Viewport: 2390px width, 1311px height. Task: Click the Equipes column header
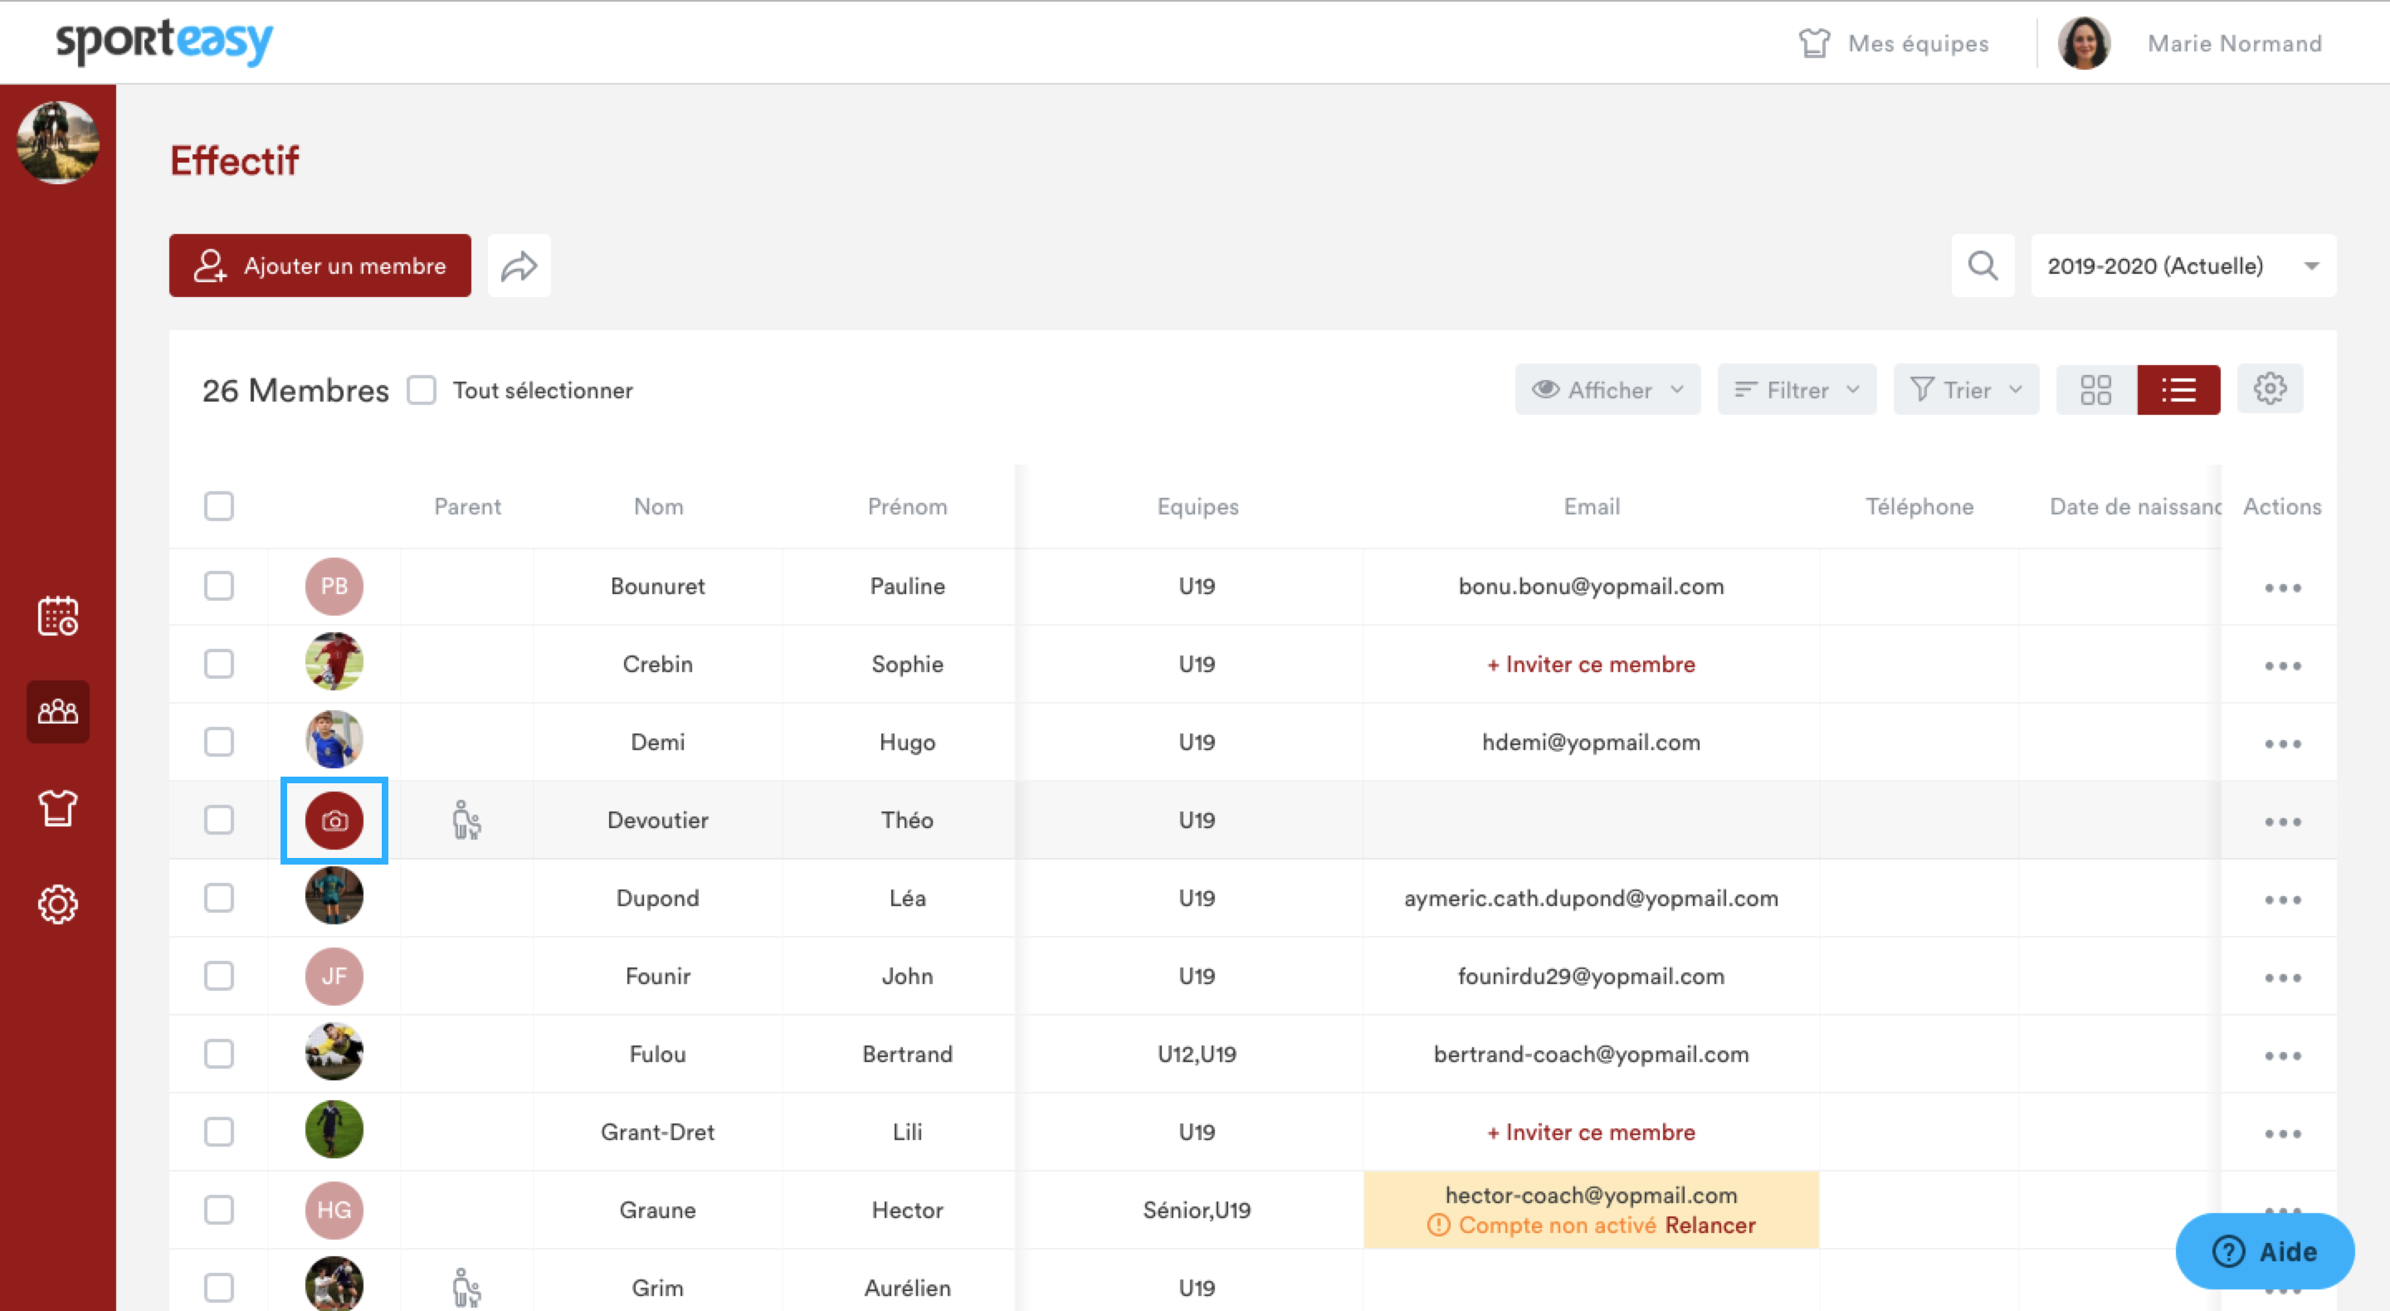1197,507
